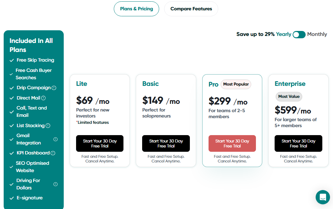Switch to the Compare Features tab
Screen dimensions: 333x209
click(x=191, y=9)
